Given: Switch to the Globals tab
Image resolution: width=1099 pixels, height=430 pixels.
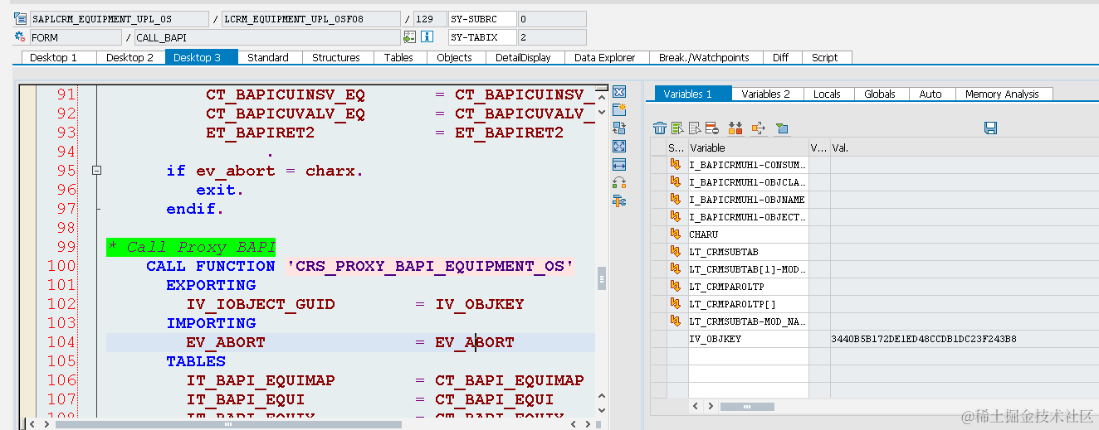Looking at the screenshot, I should click(880, 94).
